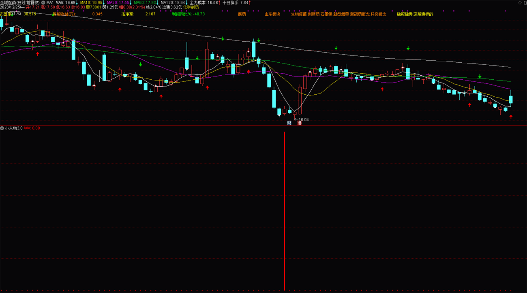This screenshot has height=293, width=527.
Task: Select the MA120 moving average label
Action: pos(173,2)
